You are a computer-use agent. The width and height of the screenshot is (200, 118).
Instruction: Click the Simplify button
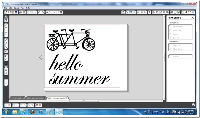(x=180, y=56)
